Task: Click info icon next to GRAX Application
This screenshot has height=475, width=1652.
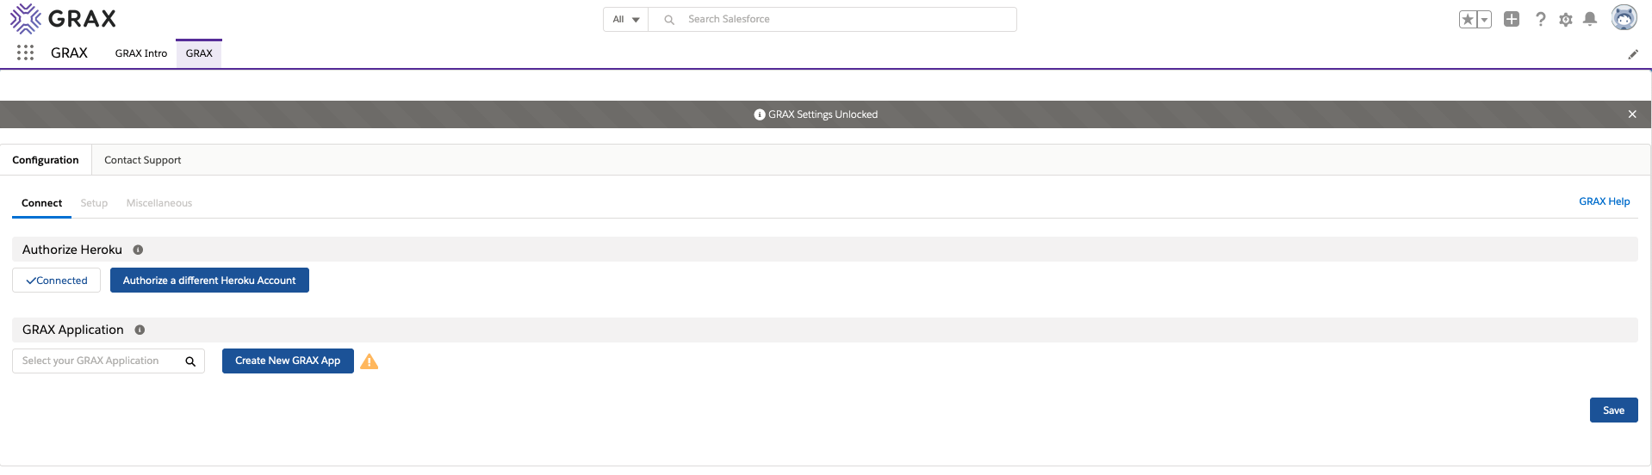Action: click(x=140, y=330)
